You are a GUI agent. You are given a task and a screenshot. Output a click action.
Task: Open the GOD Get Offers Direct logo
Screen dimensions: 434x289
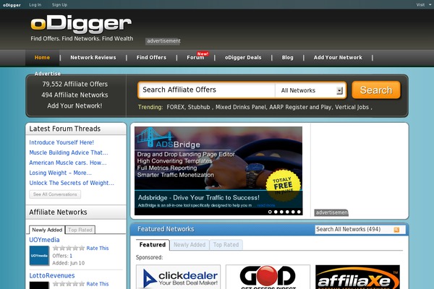269,278
